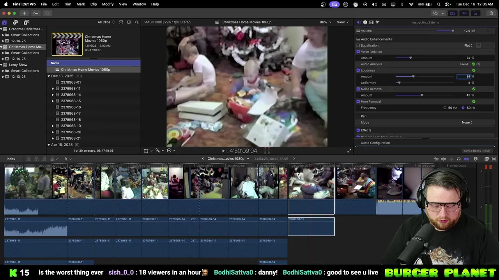Open the timeline project name dropdown

[228, 159]
